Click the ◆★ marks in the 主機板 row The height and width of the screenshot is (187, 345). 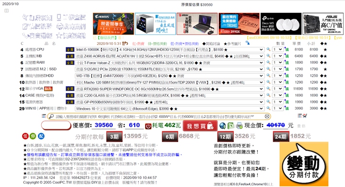(323, 56)
